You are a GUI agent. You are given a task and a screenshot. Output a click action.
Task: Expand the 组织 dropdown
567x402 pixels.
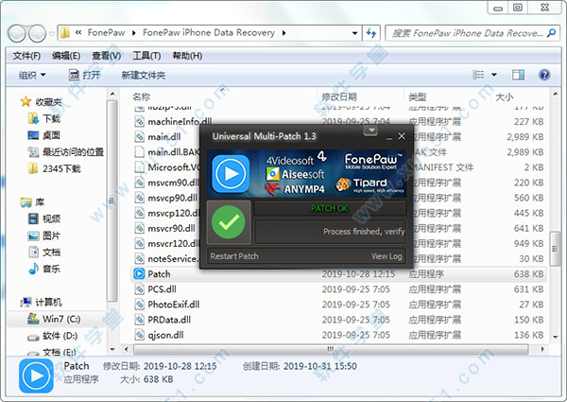click(x=32, y=76)
